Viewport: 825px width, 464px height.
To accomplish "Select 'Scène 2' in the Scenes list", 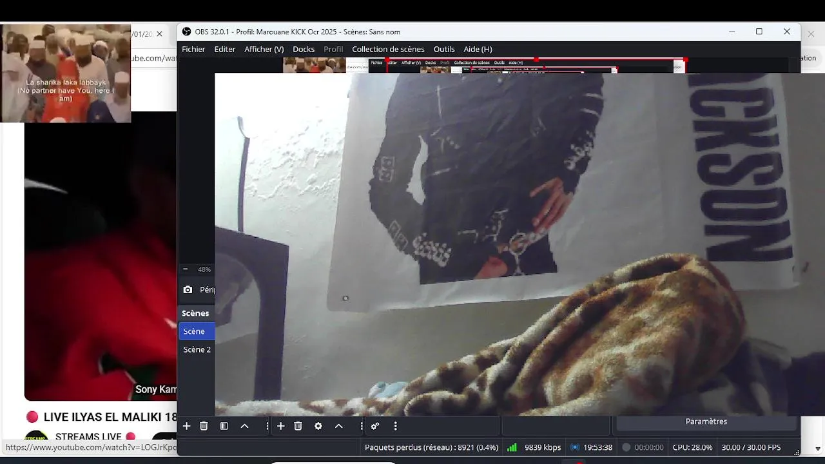I will [x=197, y=349].
